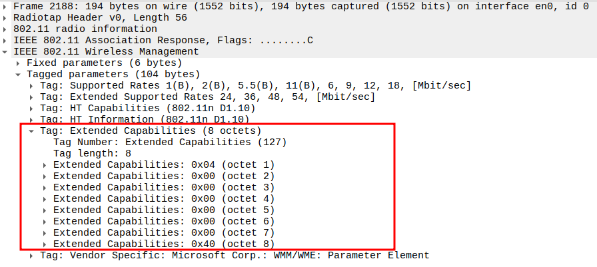Collapse the Extended Capabilities (8 octets) tag

coord(32,131)
